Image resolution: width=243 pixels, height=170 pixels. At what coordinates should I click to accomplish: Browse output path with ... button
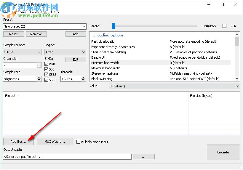(x=144, y=157)
